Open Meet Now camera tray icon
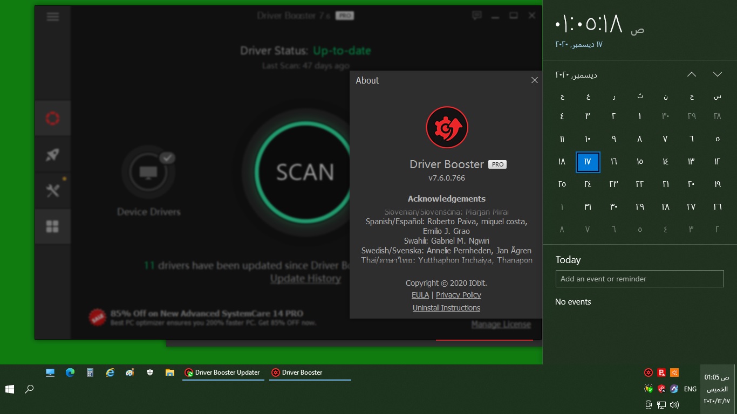Image resolution: width=737 pixels, height=414 pixels. pos(649,405)
